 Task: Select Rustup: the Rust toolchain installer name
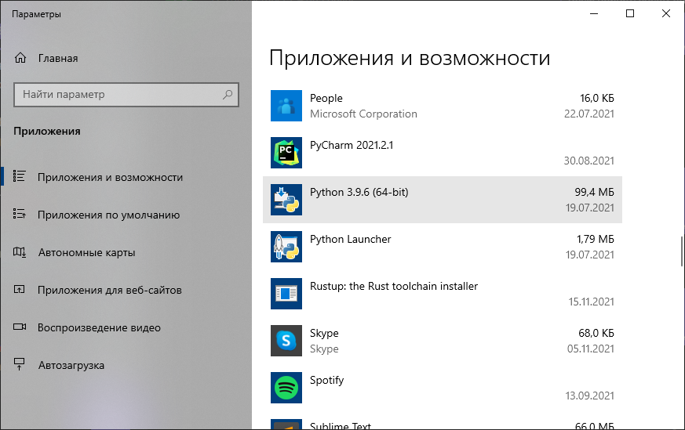click(x=394, y=286)
